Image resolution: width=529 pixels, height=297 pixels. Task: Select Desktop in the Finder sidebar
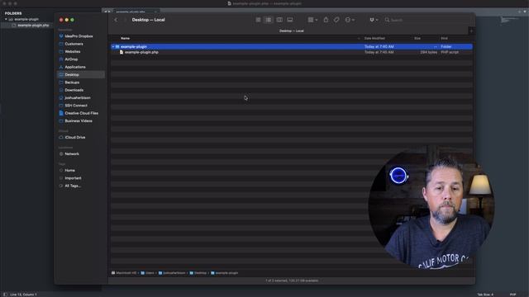(x=81, y=74)
